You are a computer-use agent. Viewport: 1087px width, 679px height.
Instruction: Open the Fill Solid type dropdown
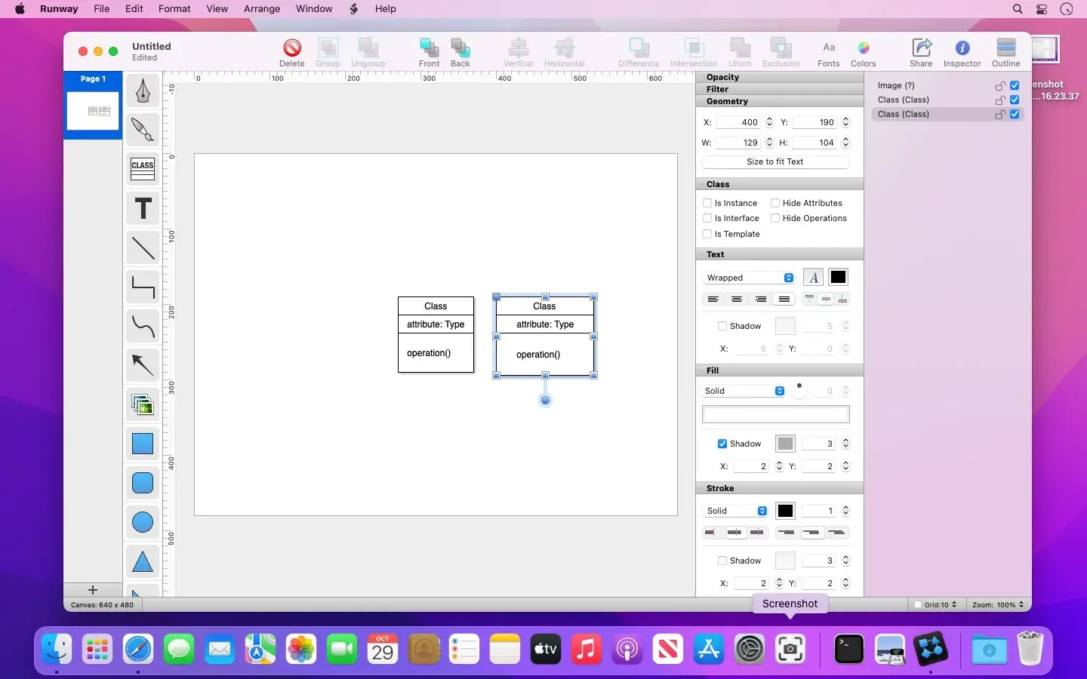(744, 391)
